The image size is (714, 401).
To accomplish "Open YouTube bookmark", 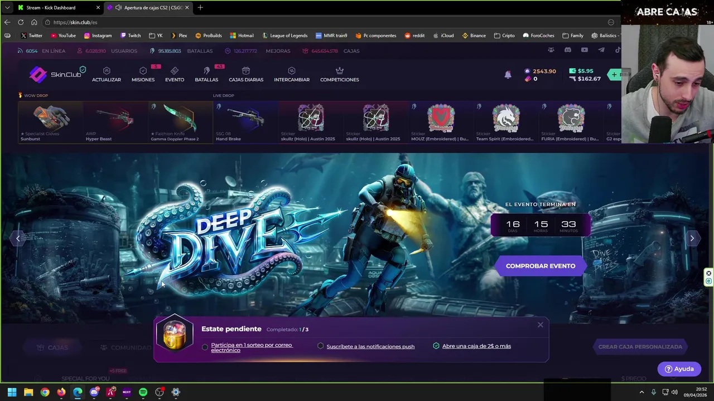I will tap(63, 36).
